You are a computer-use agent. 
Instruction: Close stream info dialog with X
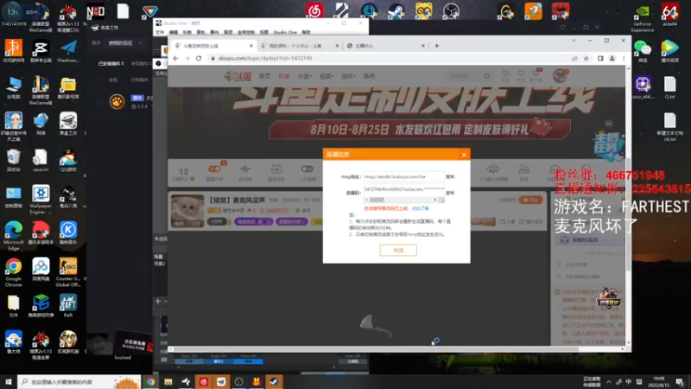pos(464,155)
